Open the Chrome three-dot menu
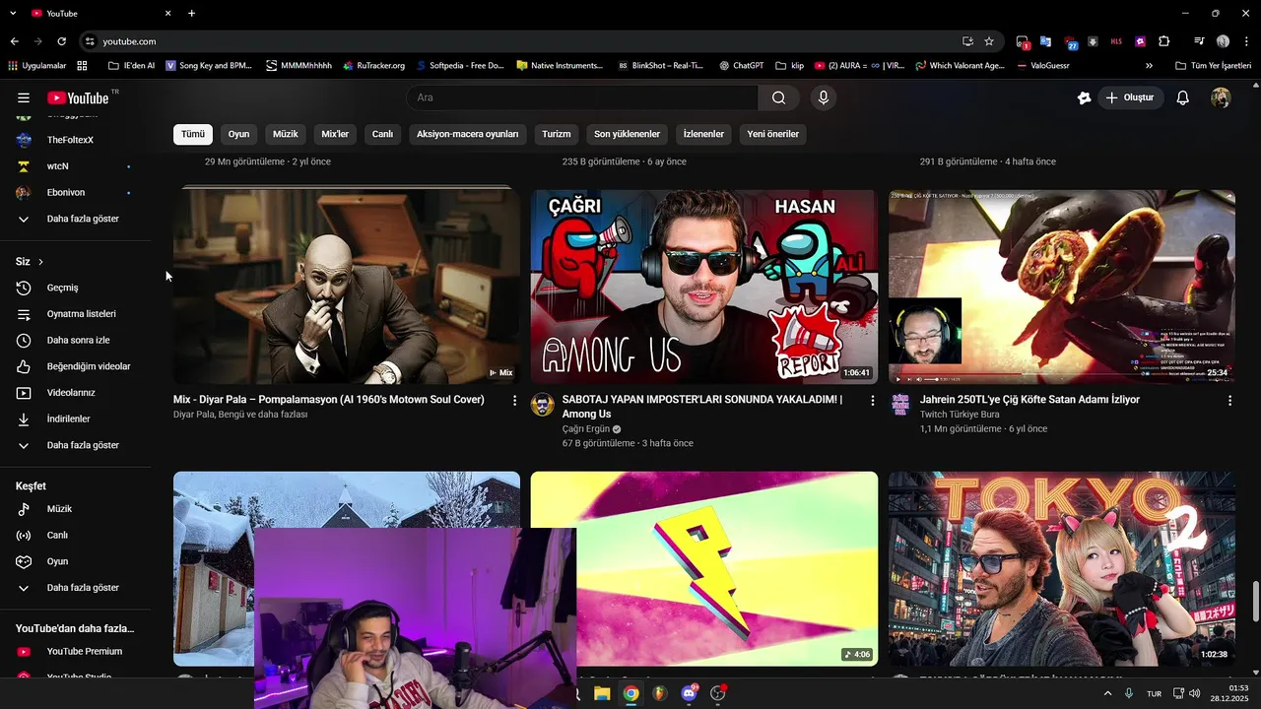1261x709 pixels. (1245, 41)
